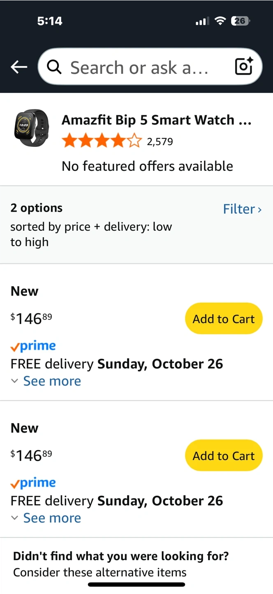Tap the prime logo on the second offer
Viewport: 273px width, 594px height.
pos(33,483)
